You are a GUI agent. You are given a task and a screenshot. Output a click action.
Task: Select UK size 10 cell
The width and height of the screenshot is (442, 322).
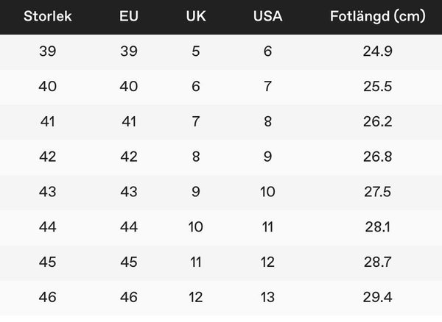tap(196, 227)
